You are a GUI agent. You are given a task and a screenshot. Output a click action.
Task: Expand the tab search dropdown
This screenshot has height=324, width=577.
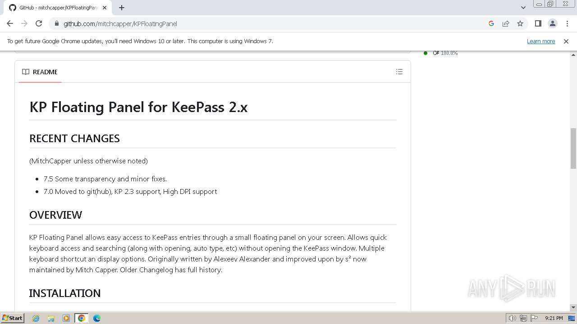coord(523,8)
